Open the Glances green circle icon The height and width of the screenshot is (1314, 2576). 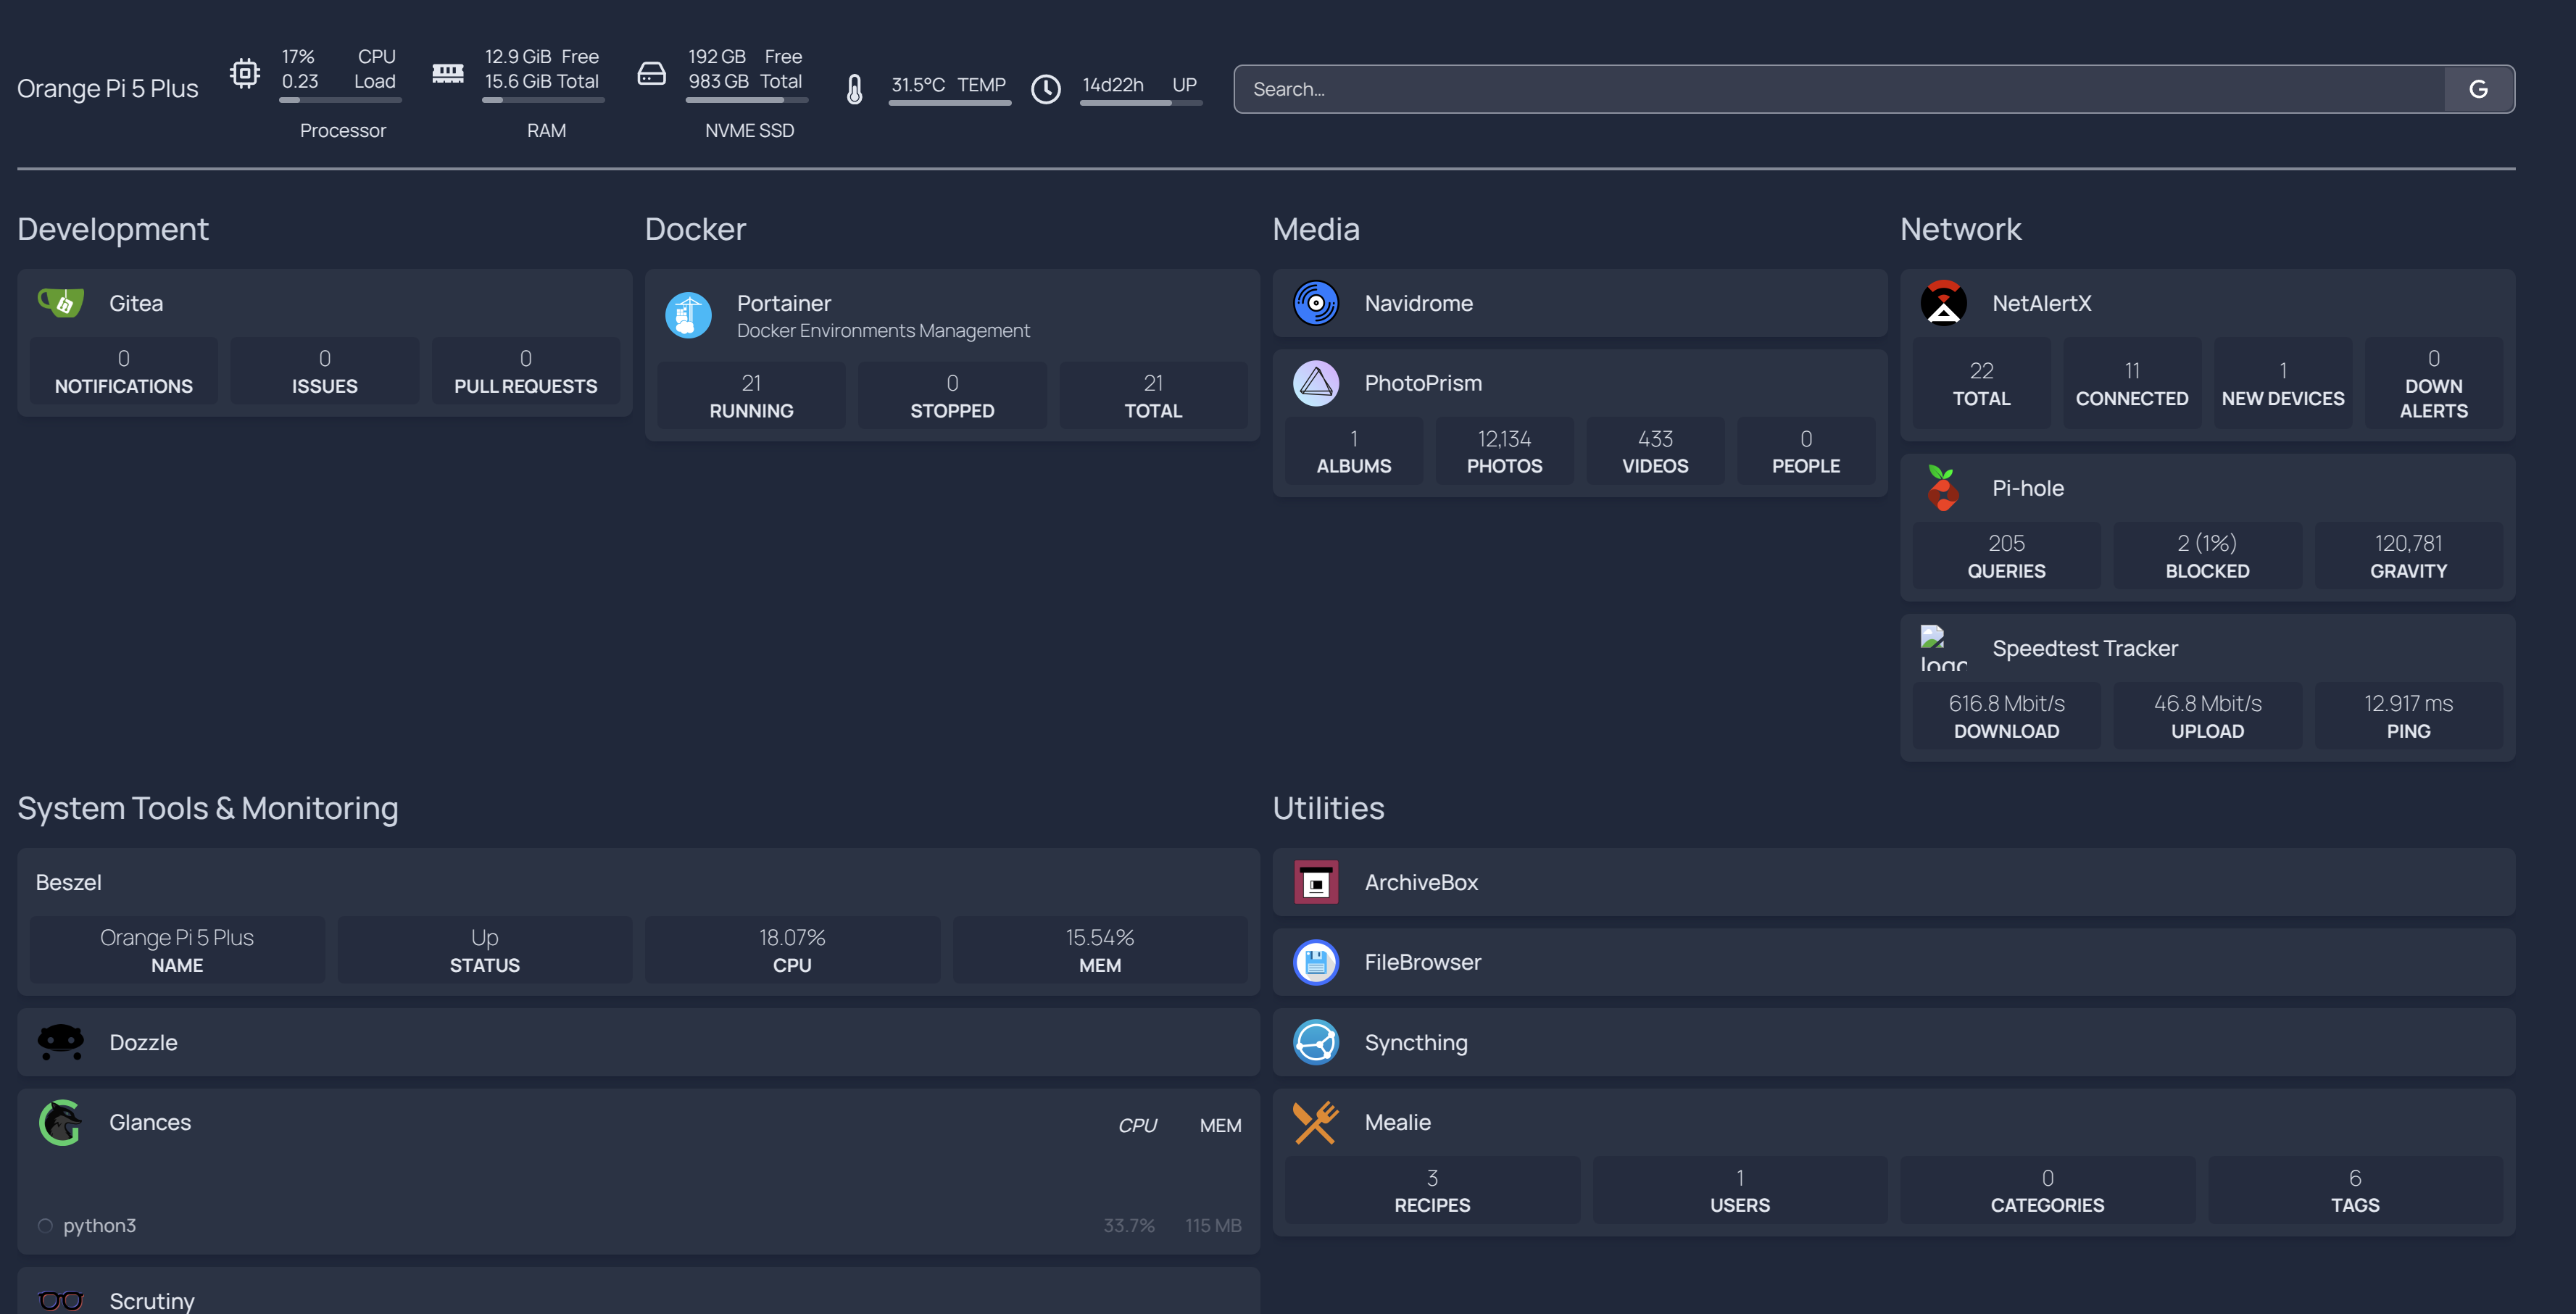(61, 1122)
